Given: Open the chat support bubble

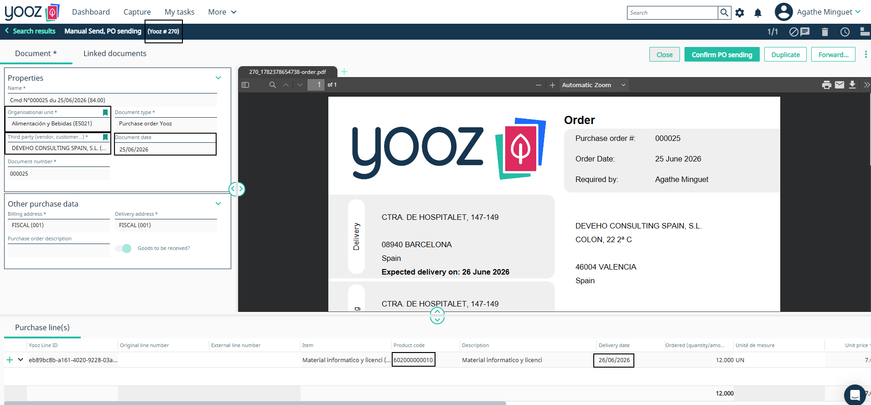Looking at the screenshot, I should pyautogui.click(x=855, y=395).
